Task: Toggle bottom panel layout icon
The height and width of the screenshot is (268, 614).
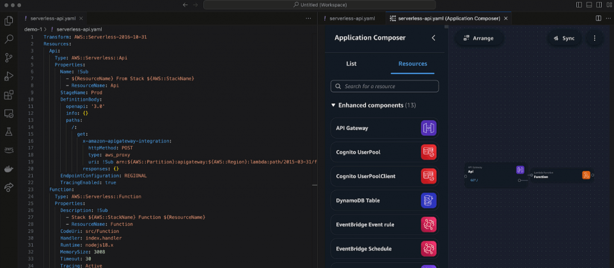Action: point(589,5)
